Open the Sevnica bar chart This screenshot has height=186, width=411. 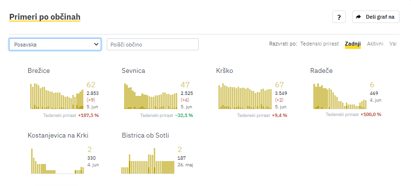[x=151, y=96]
